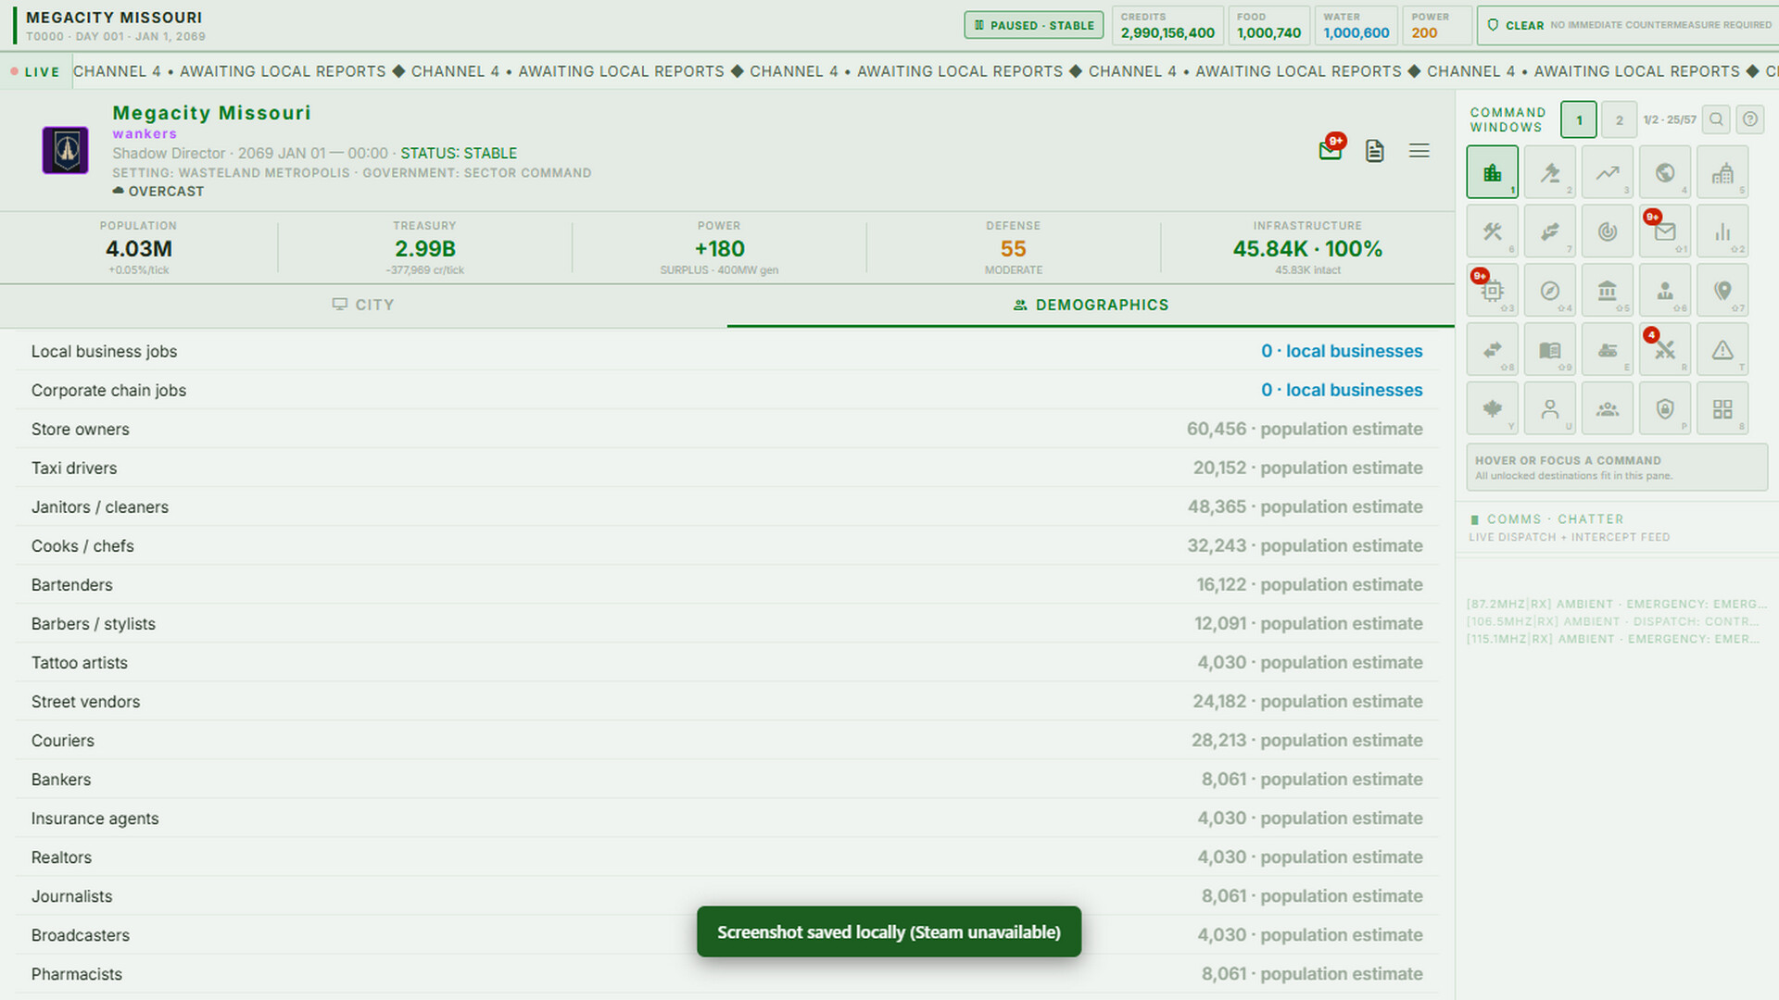Open the radar command window

[1607, 231]
